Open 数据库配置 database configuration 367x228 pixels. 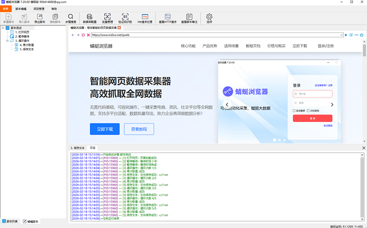(89, 18)
